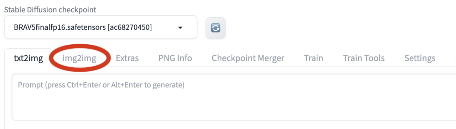Focus the Prompt text area
456x129 pixels.
tap(234, 97)
